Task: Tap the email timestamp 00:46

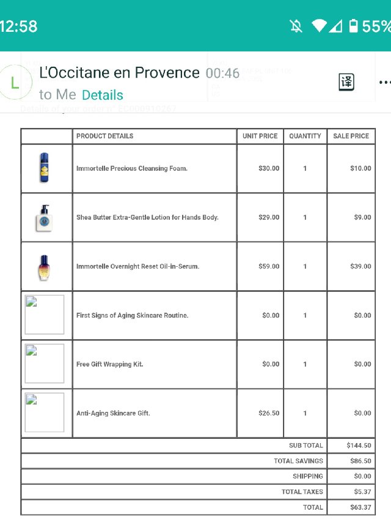Action: point(223,73)
